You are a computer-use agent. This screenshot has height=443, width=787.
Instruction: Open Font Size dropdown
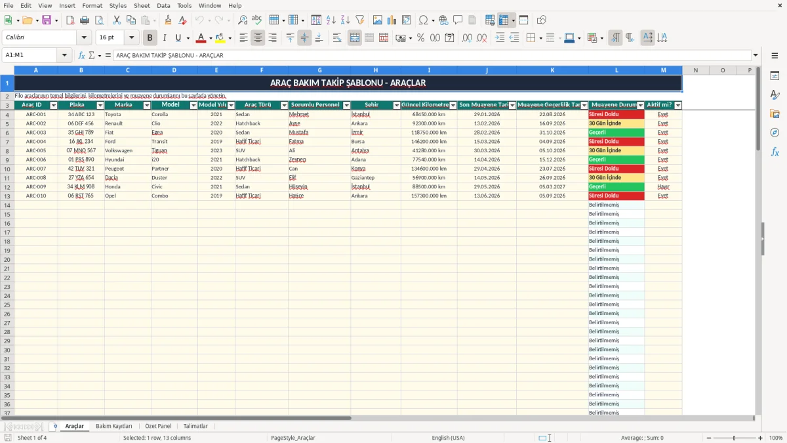(132, 38)
